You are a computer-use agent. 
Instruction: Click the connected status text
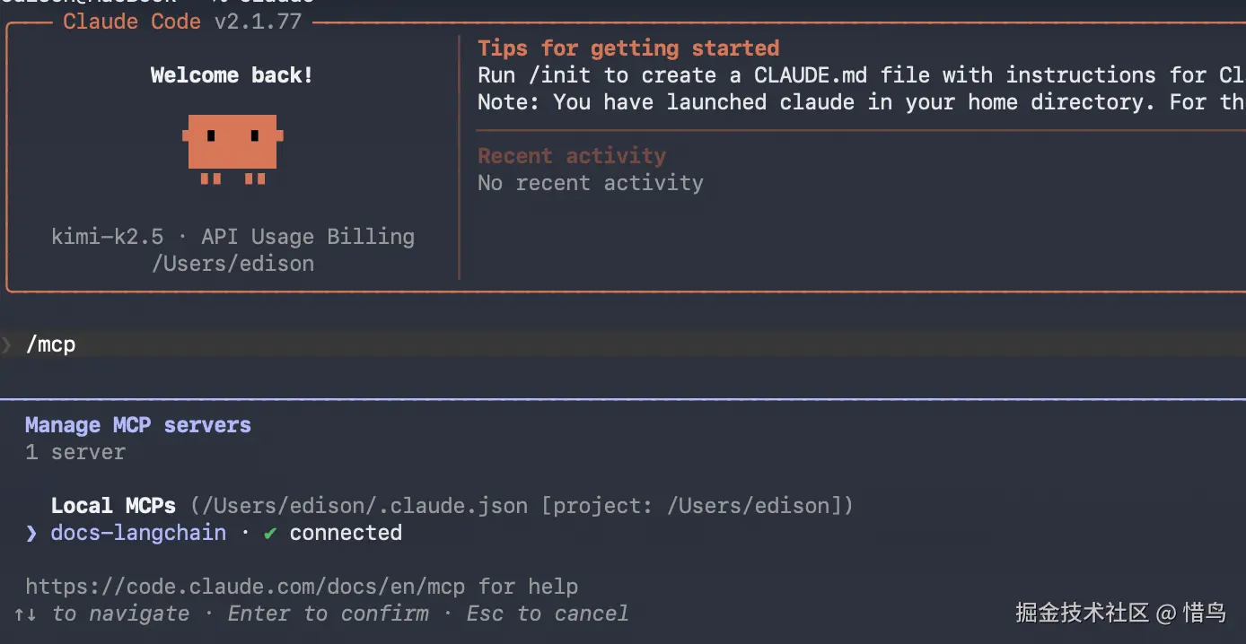point(346,533)
